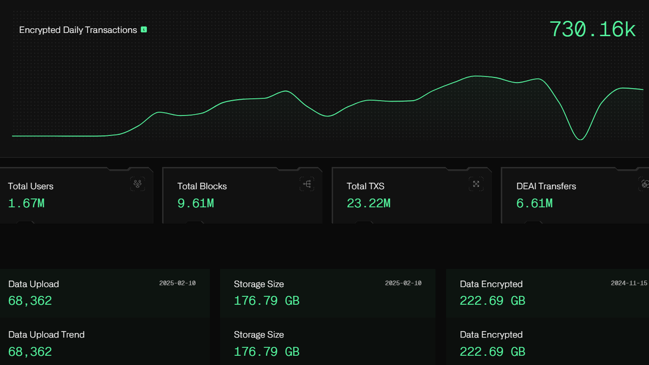
Task: Click the 2024-11-15 date on Data Encrypted card
Action: pyautogui.click(x=629, y=283)
